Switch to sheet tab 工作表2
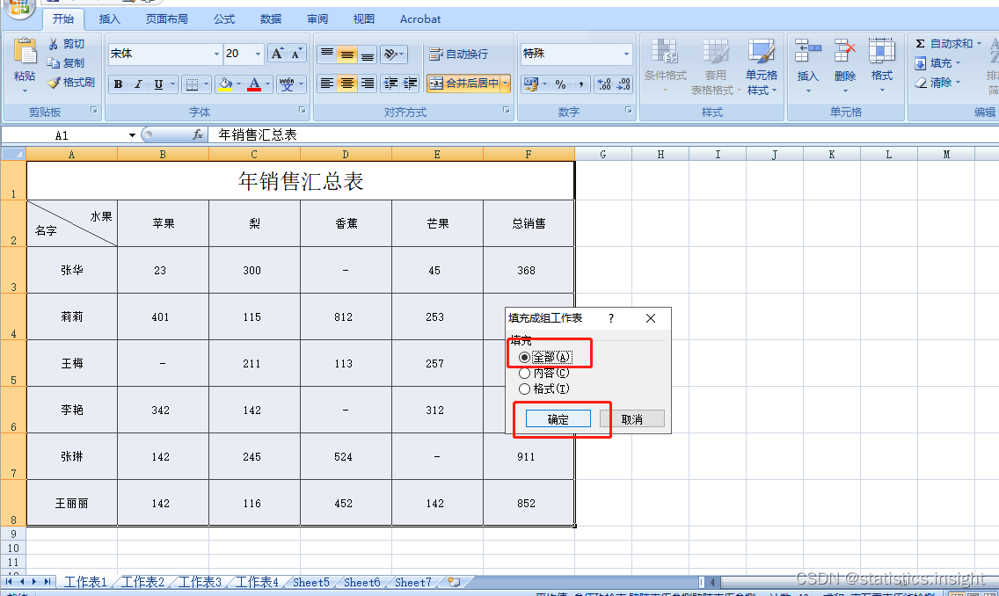999x596 pixels. (x=142, y=582)
